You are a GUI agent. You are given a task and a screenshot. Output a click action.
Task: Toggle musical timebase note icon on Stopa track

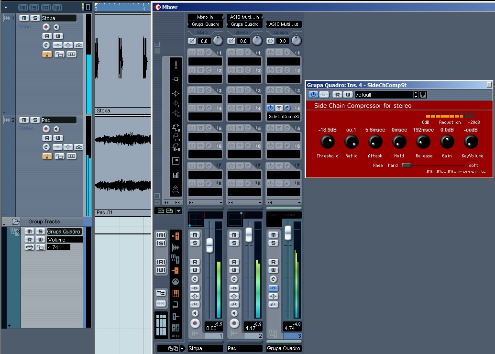pyautogui.click(x=47, y=54)
